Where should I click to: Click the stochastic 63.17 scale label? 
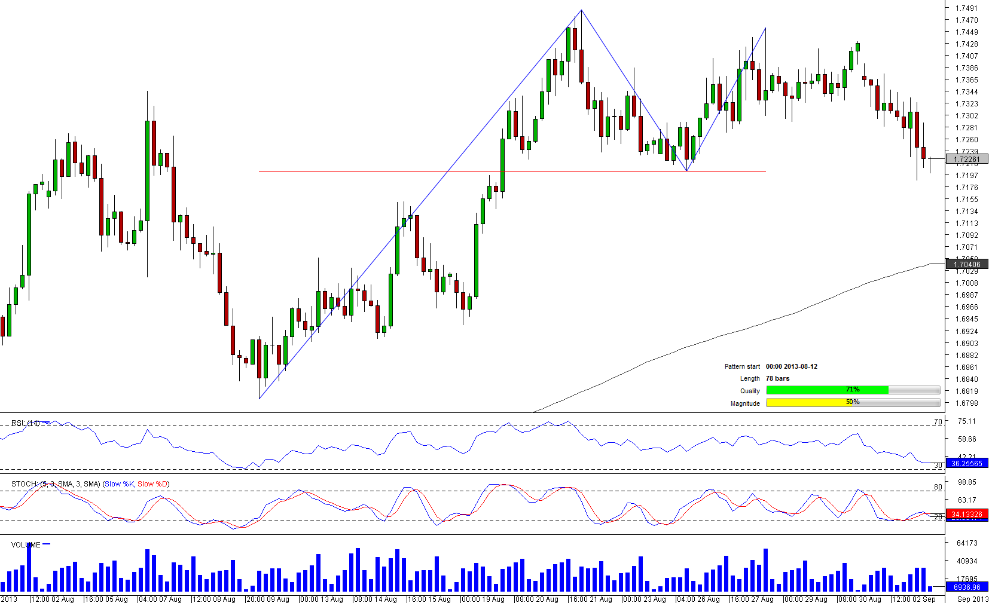click(x=966, y=500)
